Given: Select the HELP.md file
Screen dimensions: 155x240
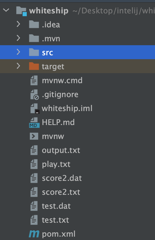Looking at the screenshot, I should 58,122.
